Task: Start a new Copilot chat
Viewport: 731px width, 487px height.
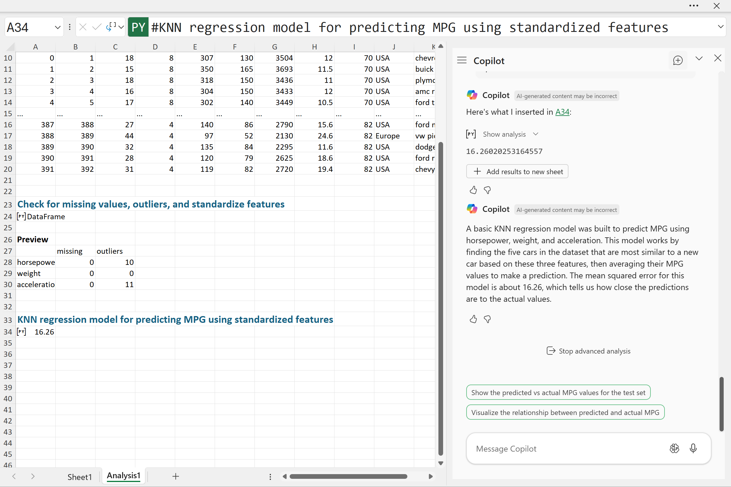Action: point(677,60)
